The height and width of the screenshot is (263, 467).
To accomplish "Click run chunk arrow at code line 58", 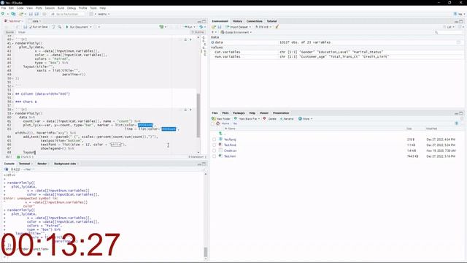I will (x=190, y=110).
